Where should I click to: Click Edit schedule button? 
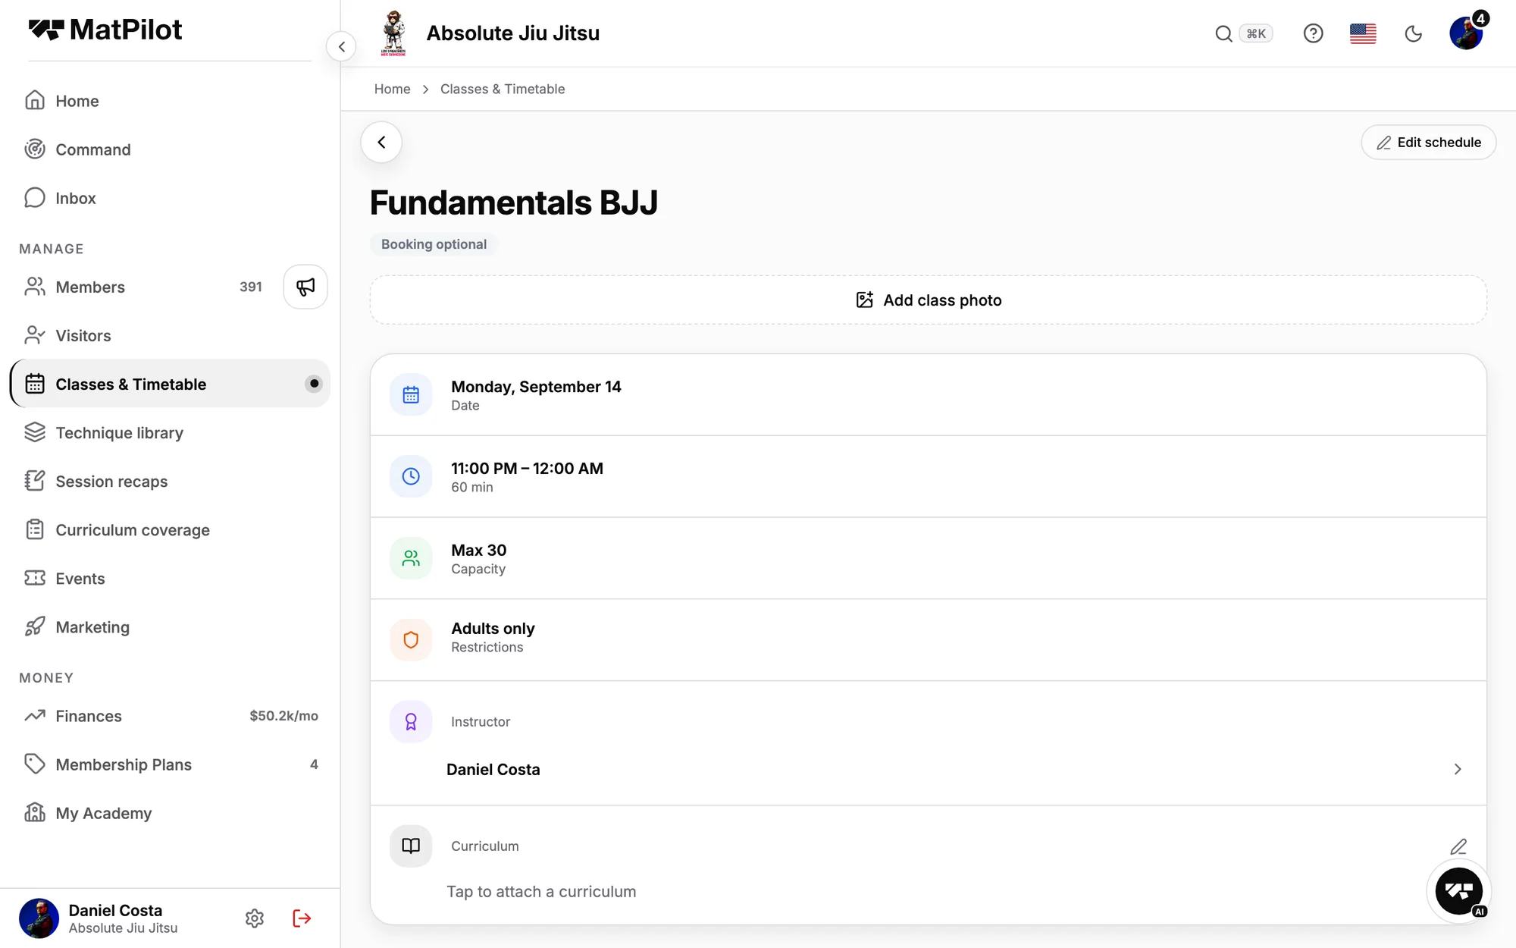(1428, 142)
